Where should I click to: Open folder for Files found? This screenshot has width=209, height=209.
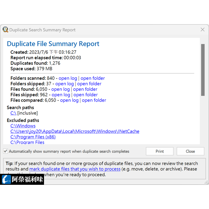[x=85, y=89]
